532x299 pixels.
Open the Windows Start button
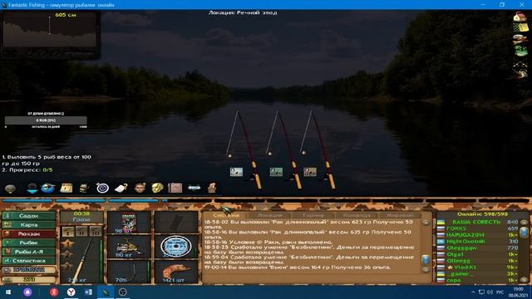8,292
